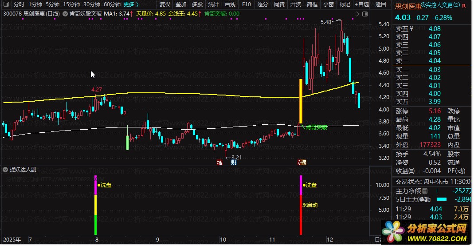Viewport: 474px width, 246px height.
Task: Open the 更多 timeframe list
Action: coord(131,4)
